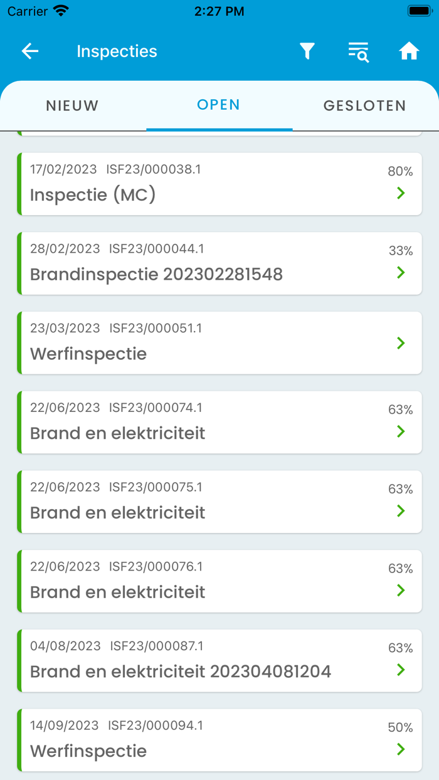Image resolution: width=439 pixels, height=780 pixels.
Task: Tap chevron on ISF23/000074.1 row
Action: (401, 431)
